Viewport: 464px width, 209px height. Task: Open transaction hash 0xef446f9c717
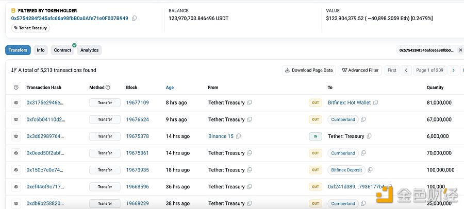click(x=45, y=187)
